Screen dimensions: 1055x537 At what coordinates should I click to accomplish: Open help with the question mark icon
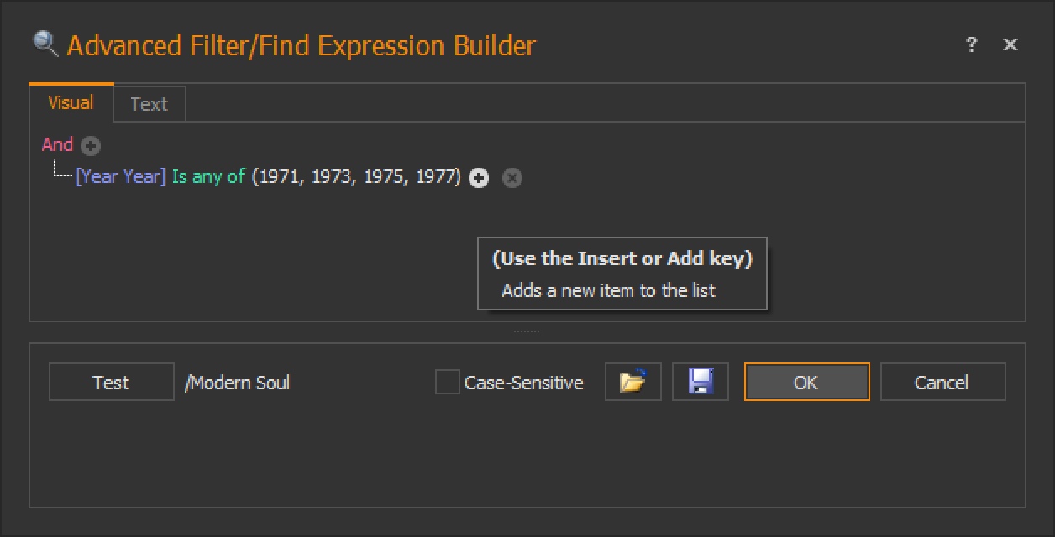pos(971,44)
